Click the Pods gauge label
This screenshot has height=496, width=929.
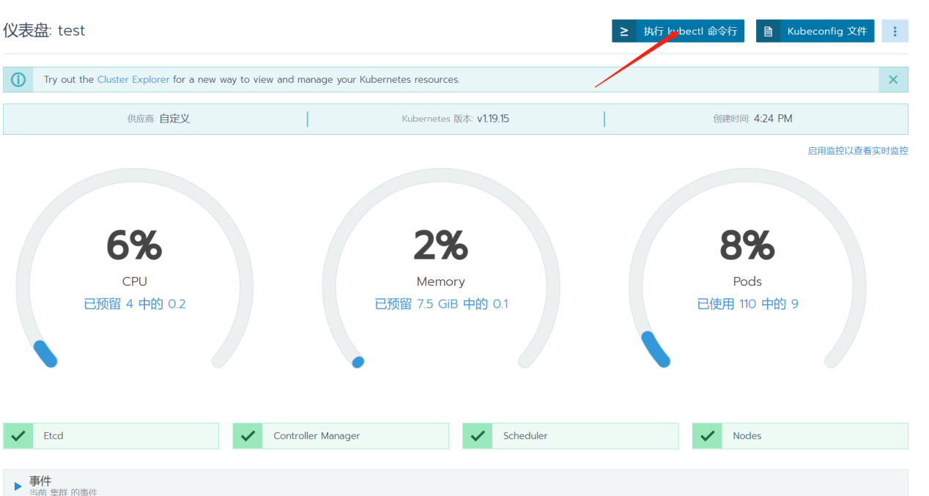click(747, 281)
